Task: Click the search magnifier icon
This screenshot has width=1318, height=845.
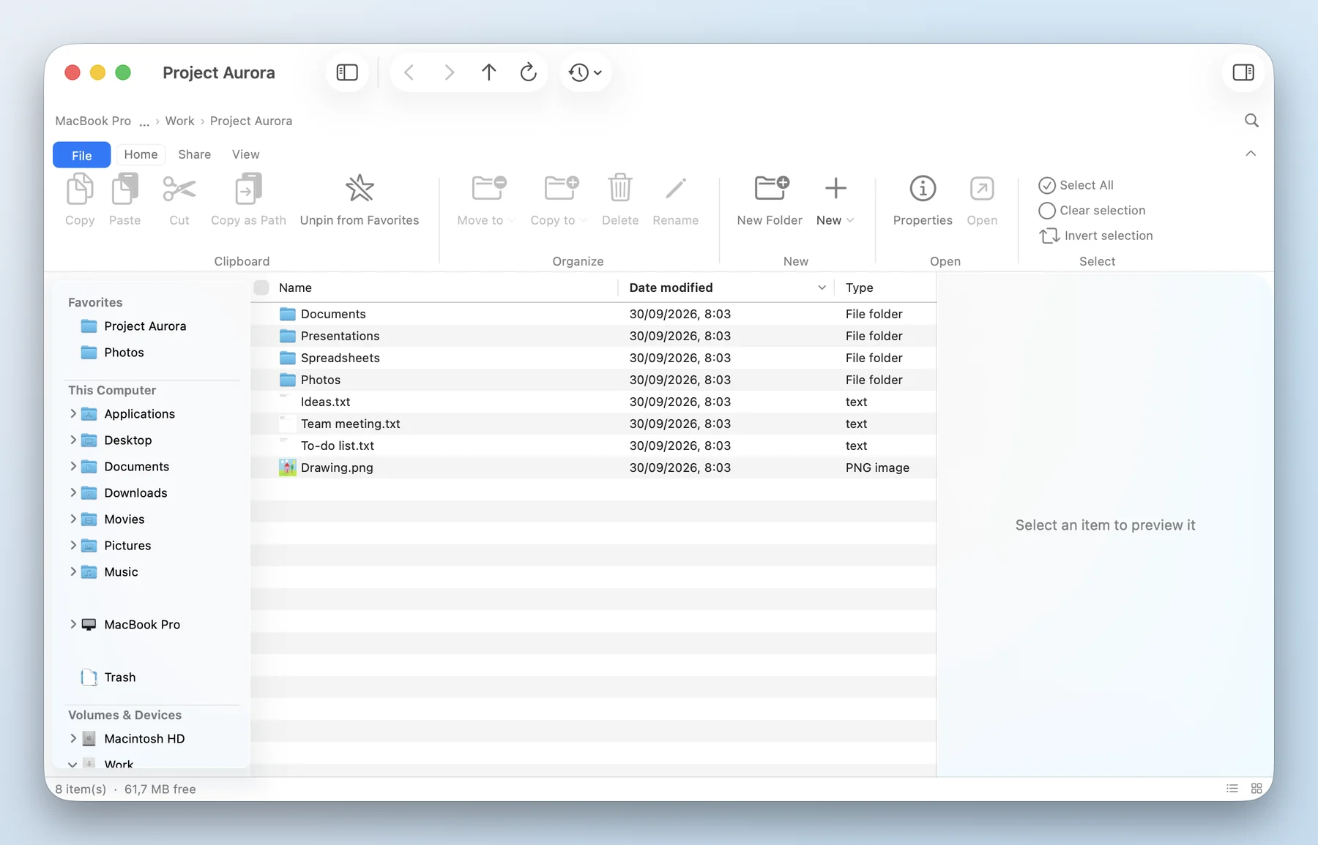Action: click(x=1251, y=121)
